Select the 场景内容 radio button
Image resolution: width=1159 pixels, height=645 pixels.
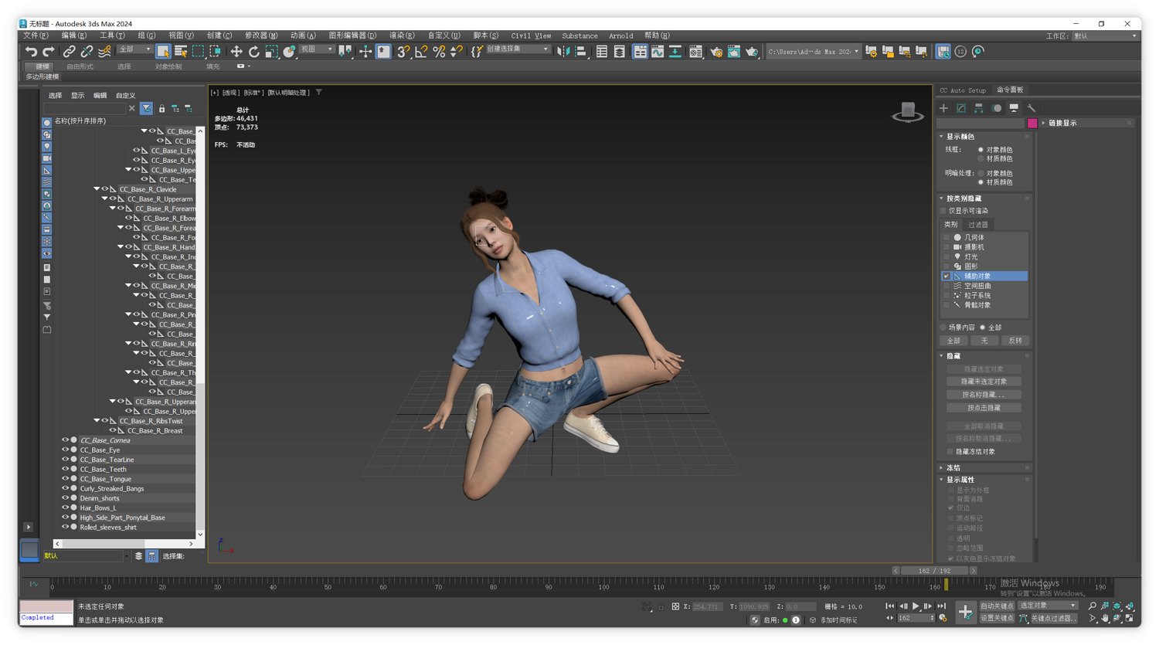(943, 328)
